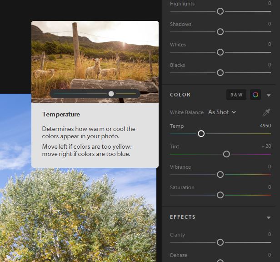Viewport: 280px width, 262px height.
Task: Select the Clarity value 0
Action: [270, 234]
